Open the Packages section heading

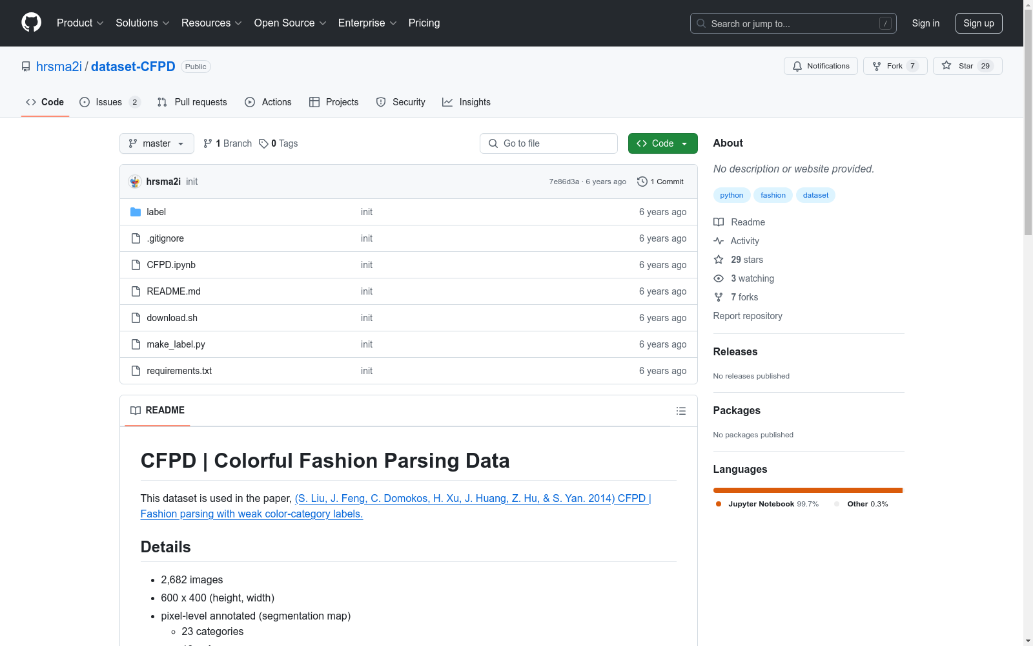[x=737, y=410]
